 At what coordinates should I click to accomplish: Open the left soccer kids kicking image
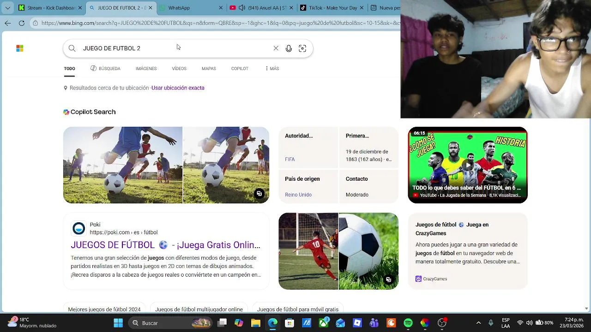click(123, 165)
